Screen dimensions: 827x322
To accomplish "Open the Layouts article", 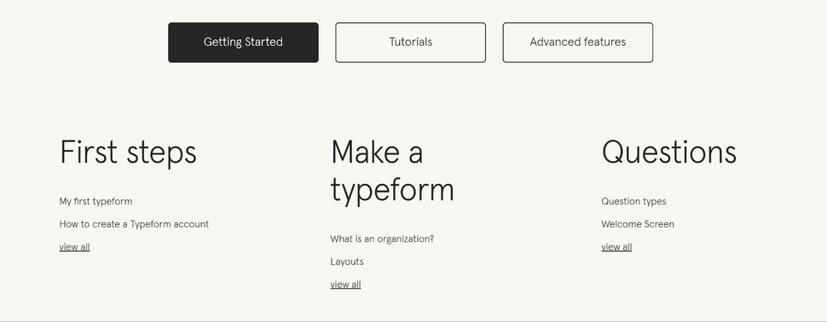I will (347, 262).
